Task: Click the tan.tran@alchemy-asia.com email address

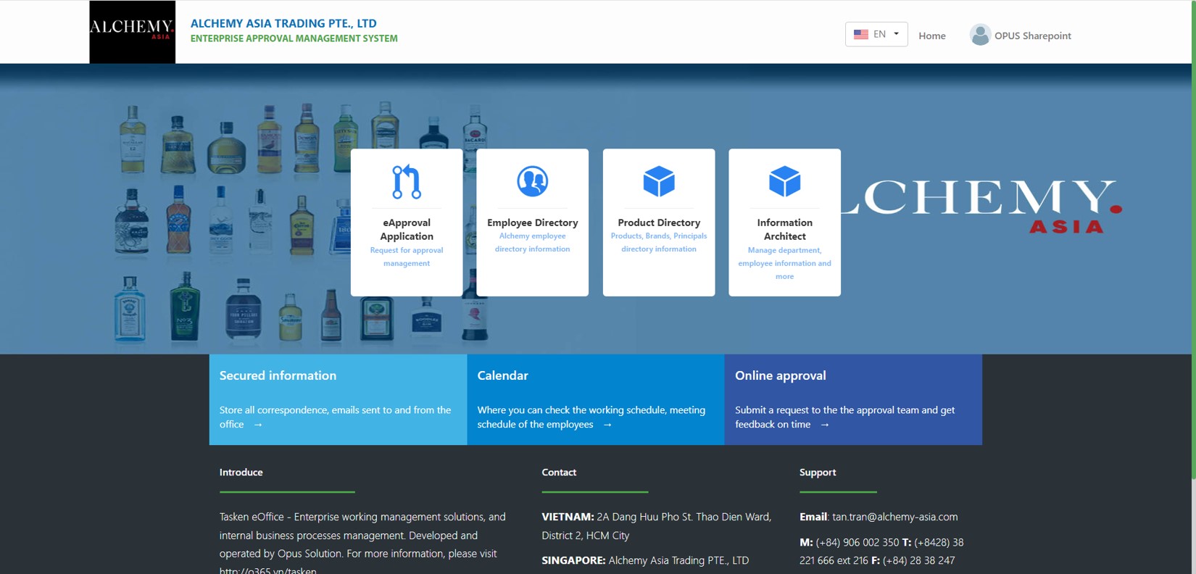Action: [x=894, y=517]
